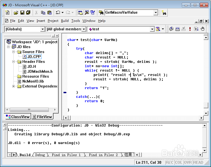Click the WizardBar actions wand icon
The width and height of the screenshot is (211, 167).
158,29
